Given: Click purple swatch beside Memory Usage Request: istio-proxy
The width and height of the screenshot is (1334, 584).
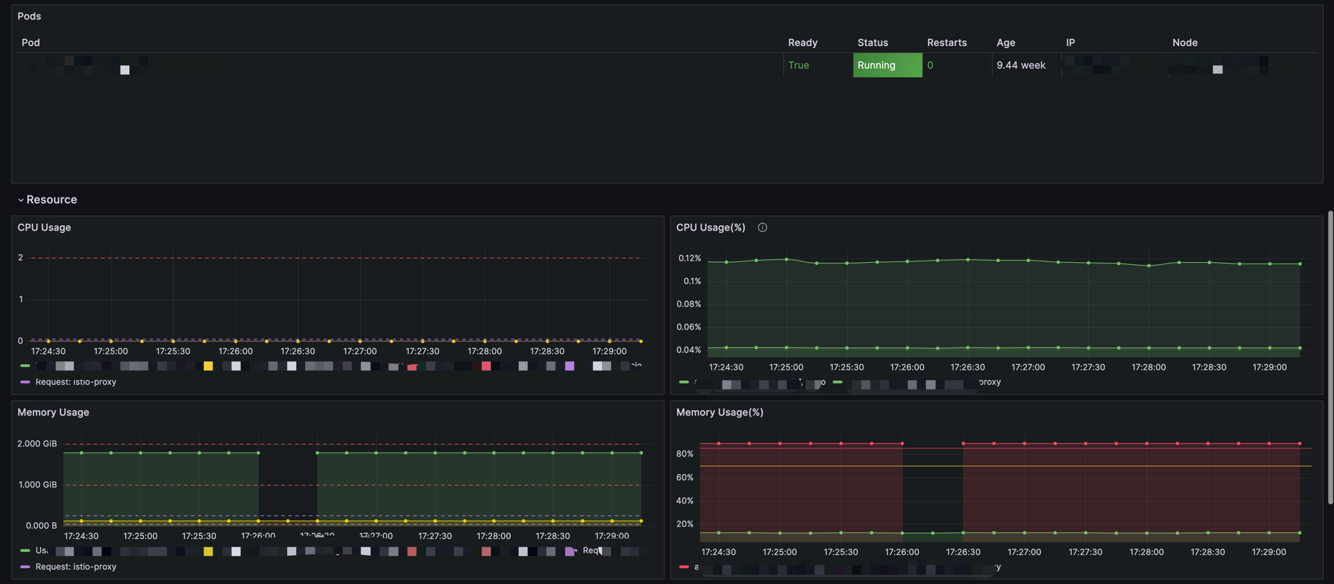Looking at the screenshot, I should click(x=25, y=567).
